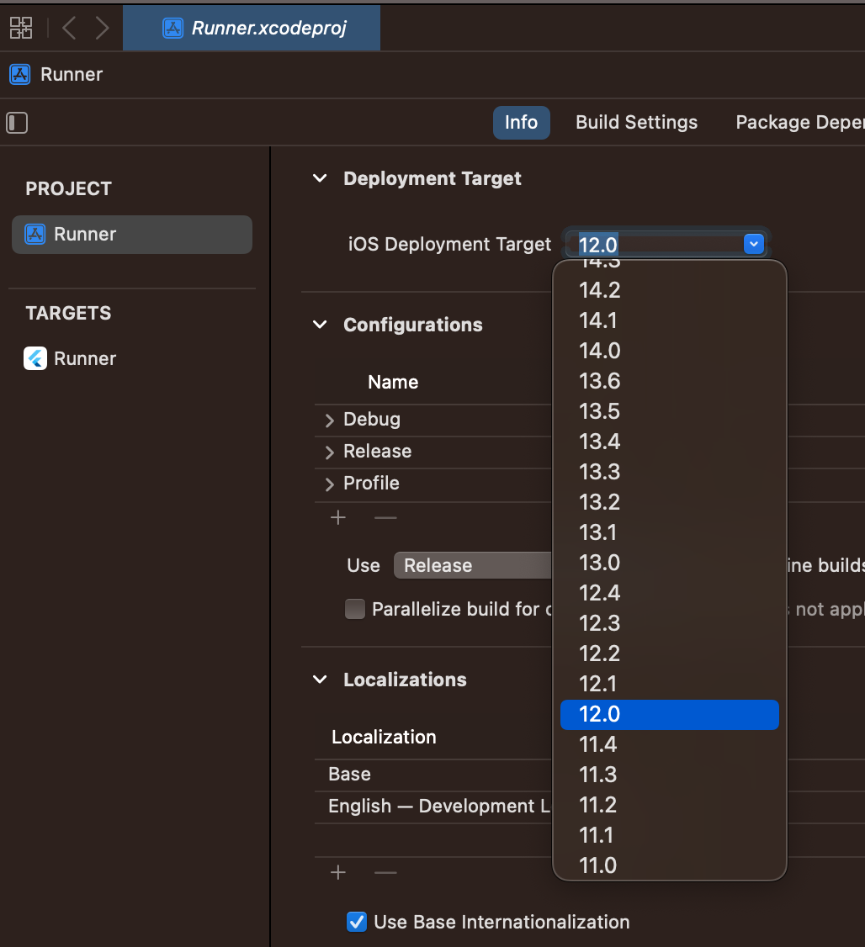Collapse the Deployment Target section
The image size is (865, 947).
tap(320, 178)
